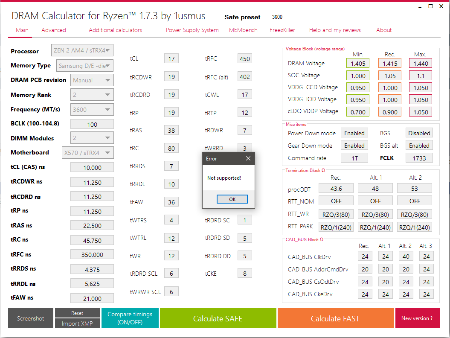Screen dimensions: 450x338
Task: Toggle the BGS alt Enabled value
Action: tap(419, 146)
